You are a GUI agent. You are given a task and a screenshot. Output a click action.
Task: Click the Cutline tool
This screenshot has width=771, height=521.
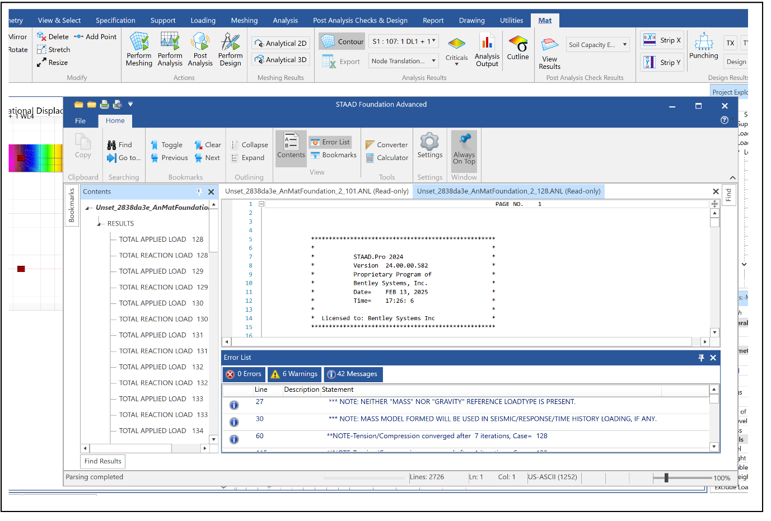pyautogui.click(x=518, y=48)
